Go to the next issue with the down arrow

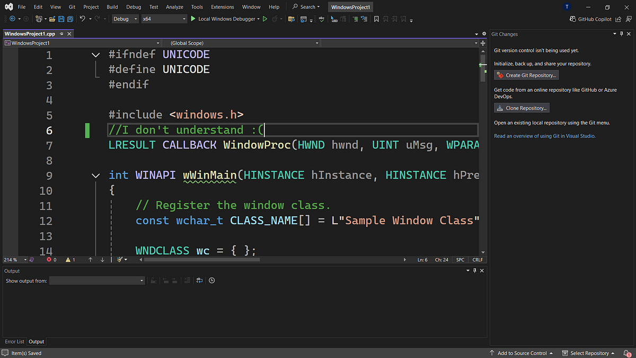pos(102,260)
